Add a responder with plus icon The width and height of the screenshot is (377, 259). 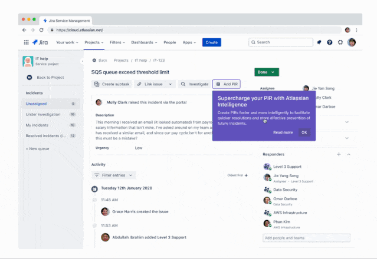(x=339, y=154)
